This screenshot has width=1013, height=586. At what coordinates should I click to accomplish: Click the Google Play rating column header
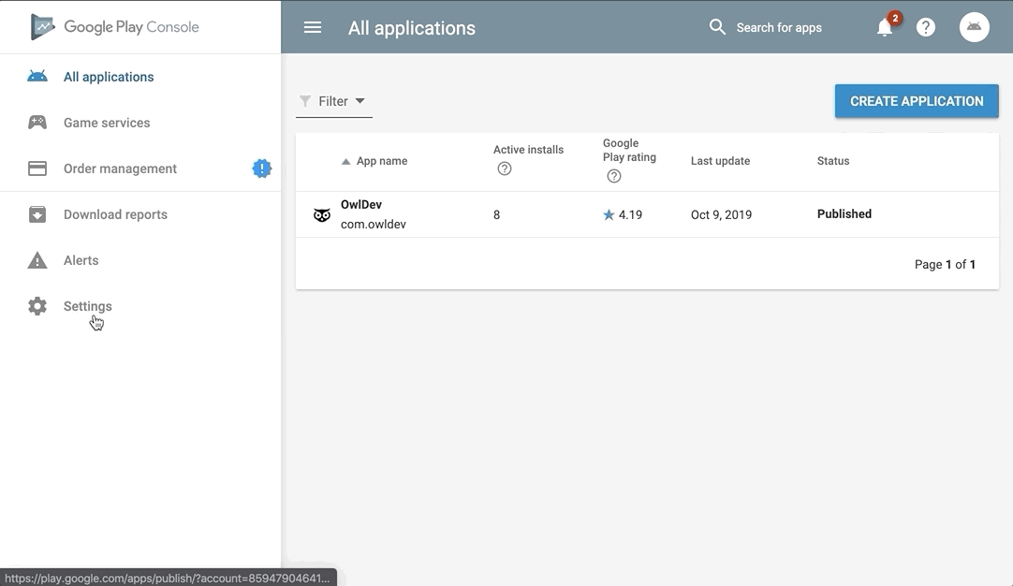[629, 150]
